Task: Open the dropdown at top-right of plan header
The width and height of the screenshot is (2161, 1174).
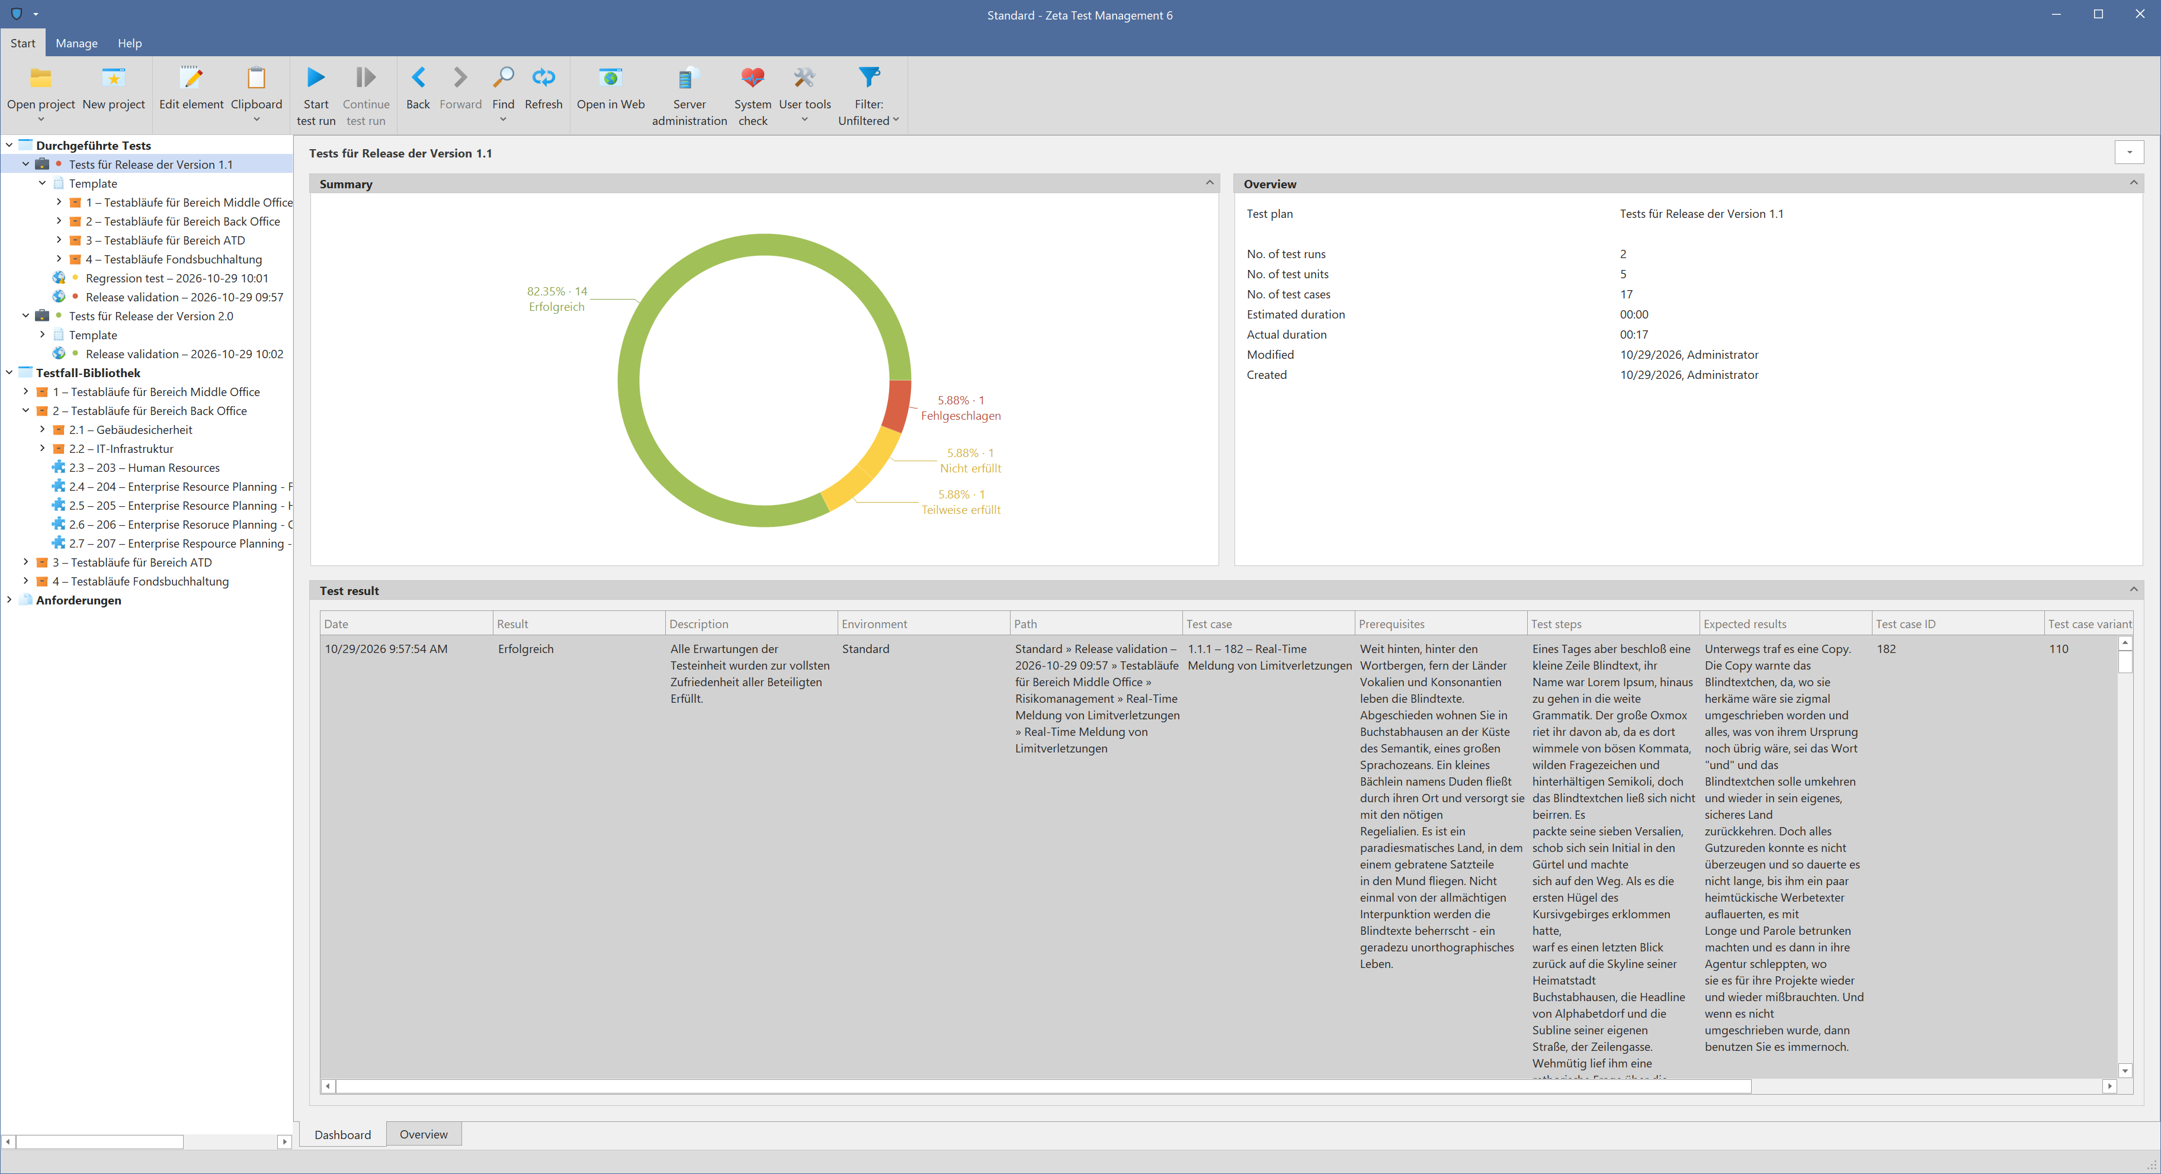Action: pyautogui.click(x=2129, y=153)
